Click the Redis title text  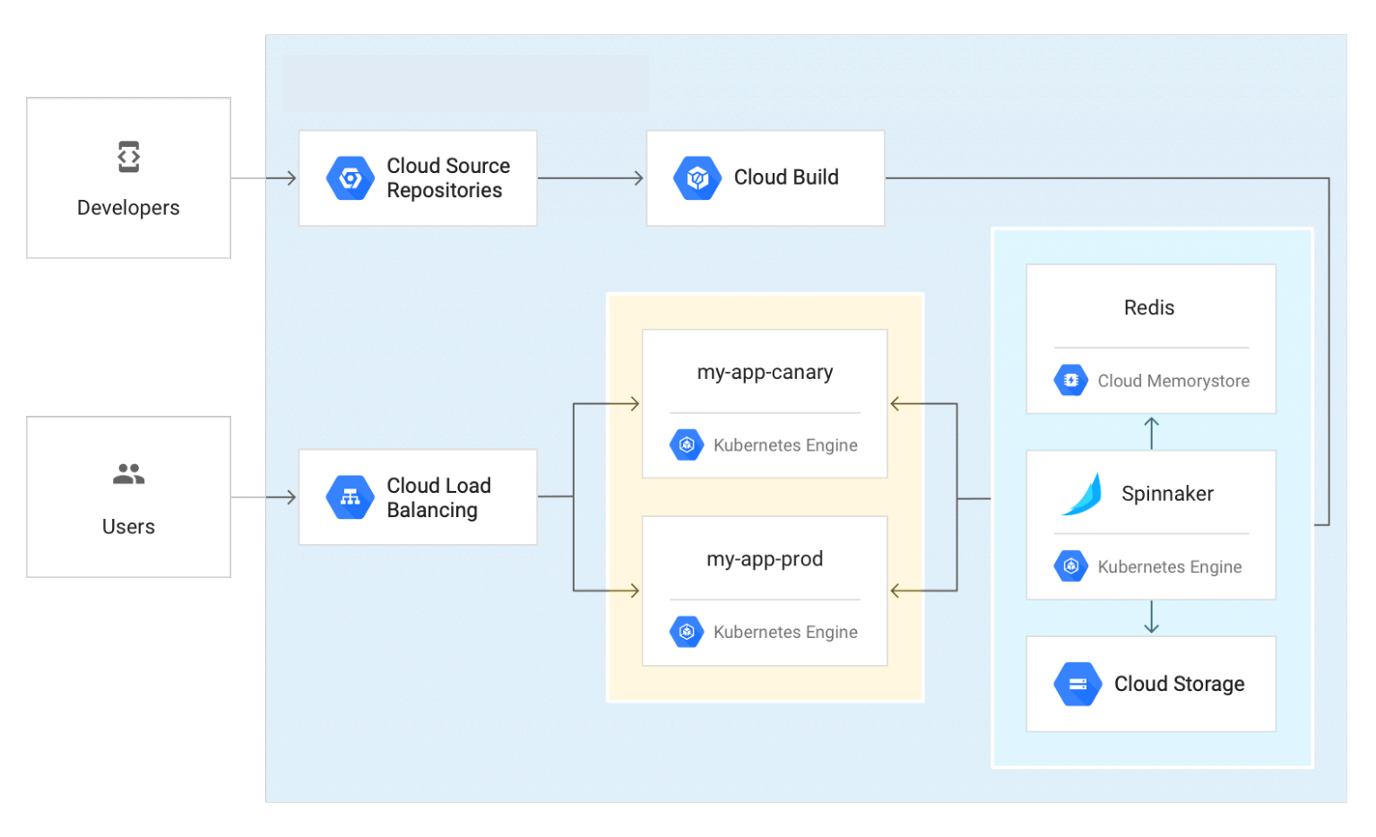pyautogui.click(x=1149, y=307)
